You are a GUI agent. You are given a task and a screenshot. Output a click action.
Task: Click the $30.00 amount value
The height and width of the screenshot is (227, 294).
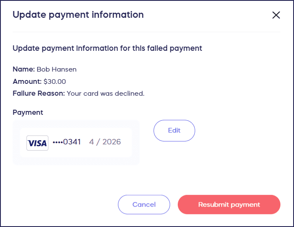pos(55,81)
